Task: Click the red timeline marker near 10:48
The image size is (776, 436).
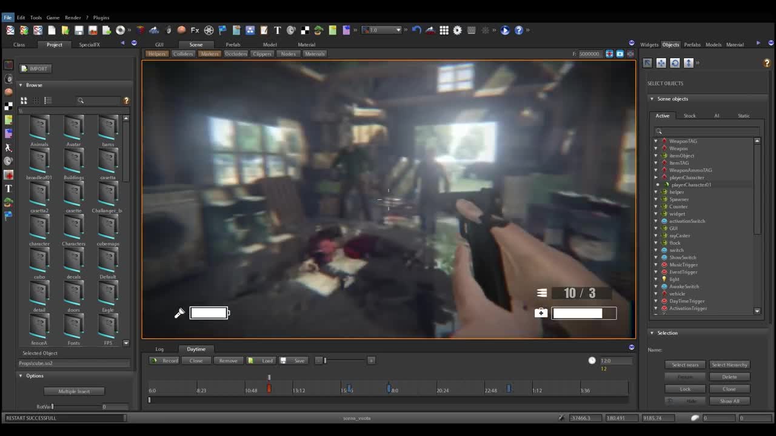Action: pyautogui.click(x=269, y=389)
